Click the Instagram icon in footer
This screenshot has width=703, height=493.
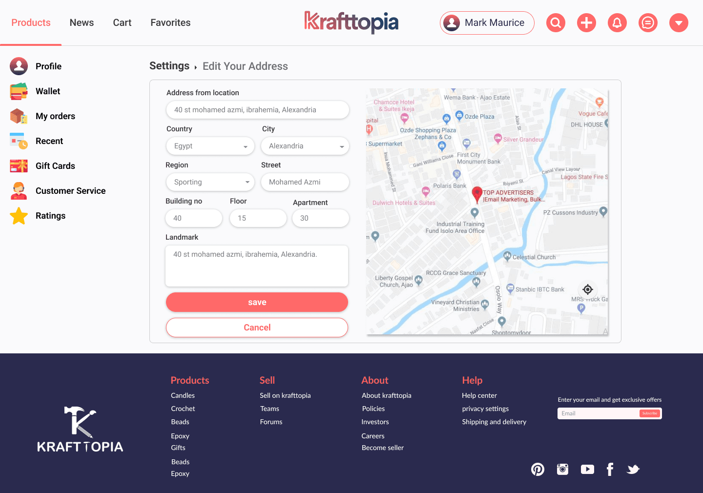coord(562,469)
